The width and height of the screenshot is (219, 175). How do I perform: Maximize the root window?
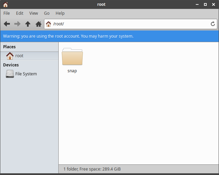click(205, 4)
